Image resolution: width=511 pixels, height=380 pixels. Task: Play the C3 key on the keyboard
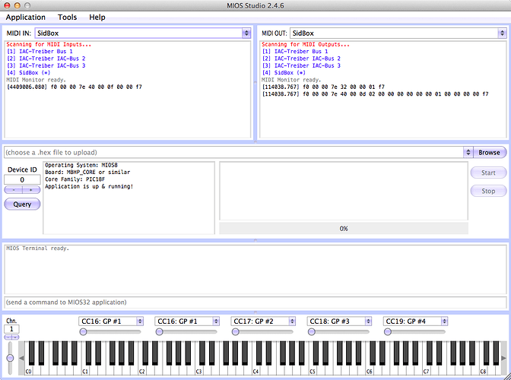[x=198, y=371]
